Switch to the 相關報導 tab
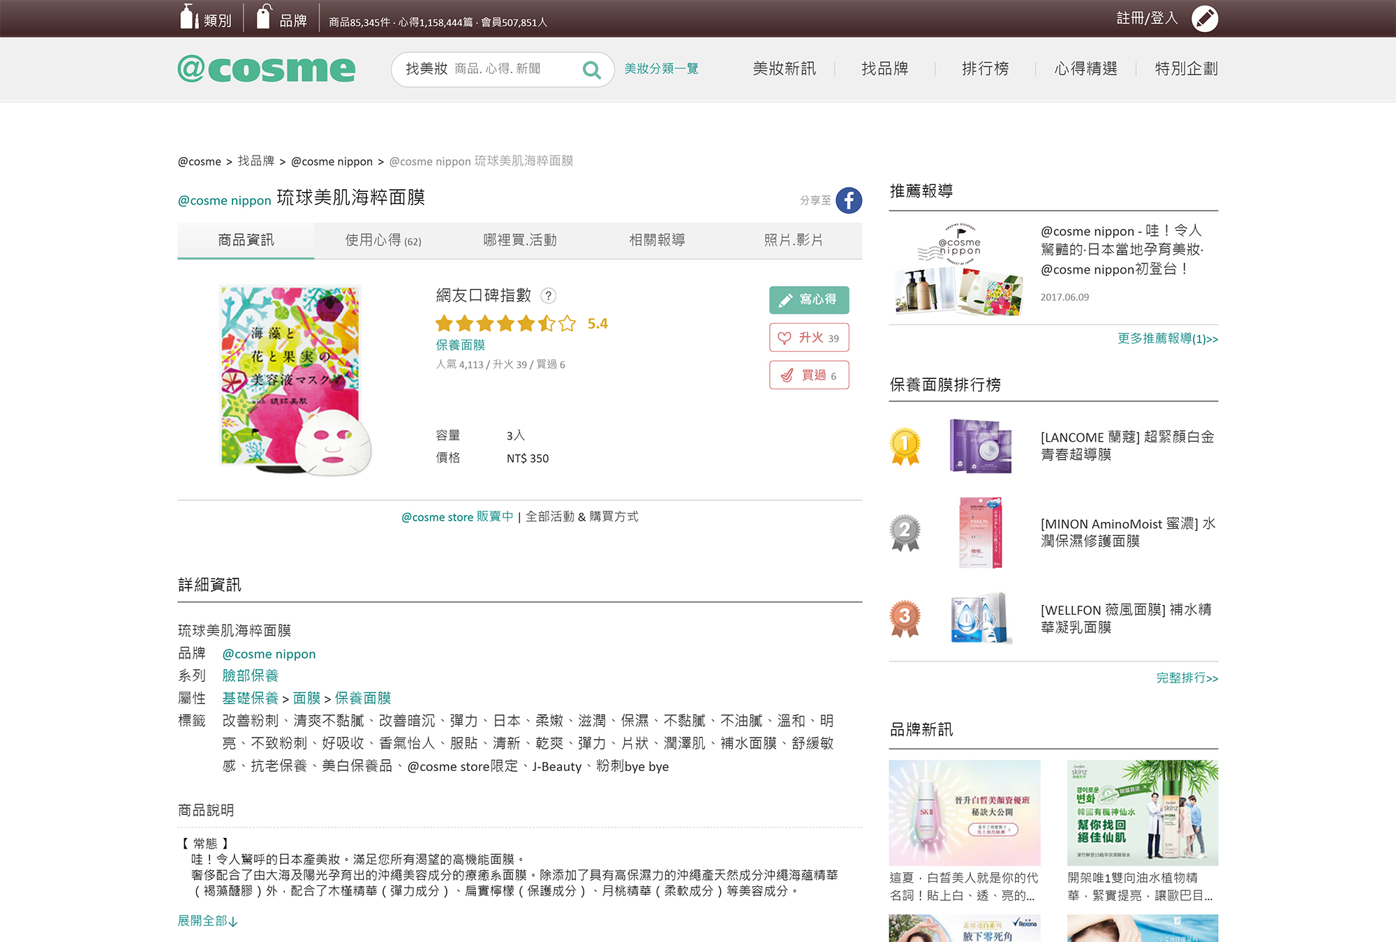The width and height of the screenshot is (1396, 942). coord(657,240)
